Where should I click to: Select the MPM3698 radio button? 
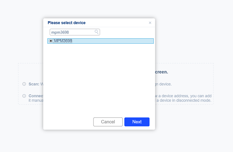point(51,41)
